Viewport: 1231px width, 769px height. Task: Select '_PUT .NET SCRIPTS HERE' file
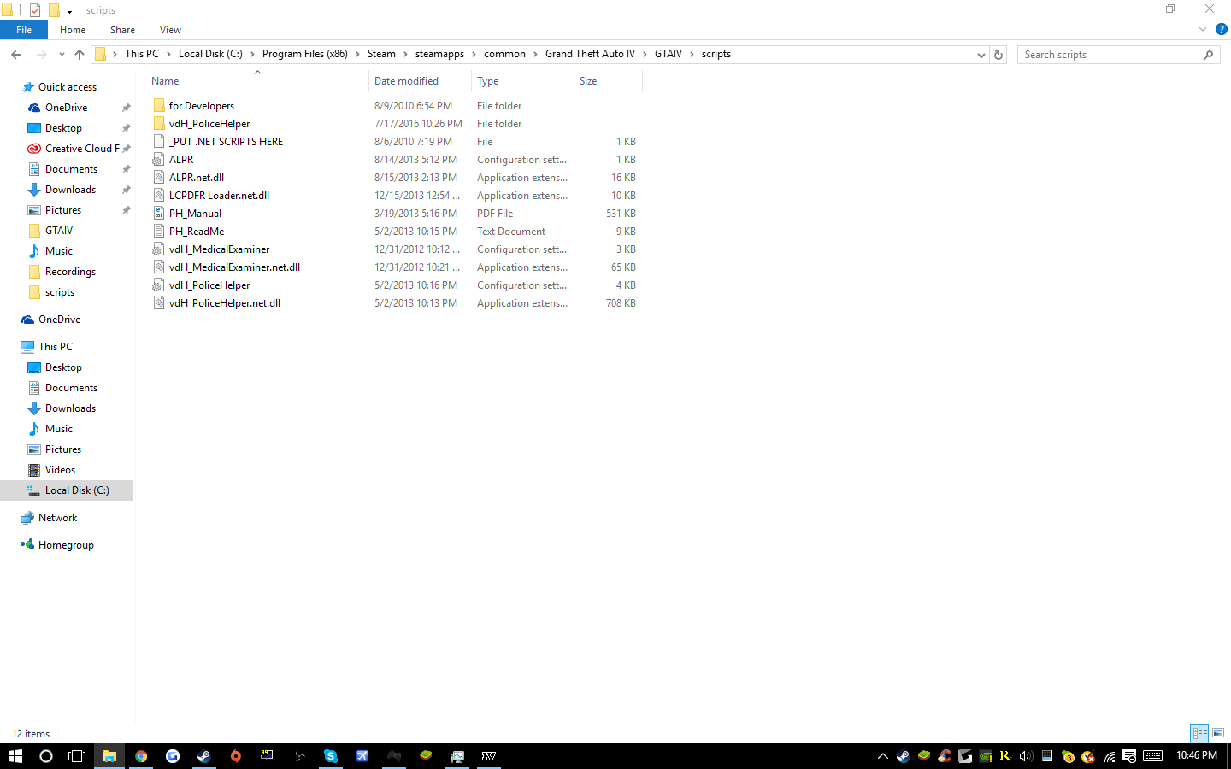(x=226, y=142)
